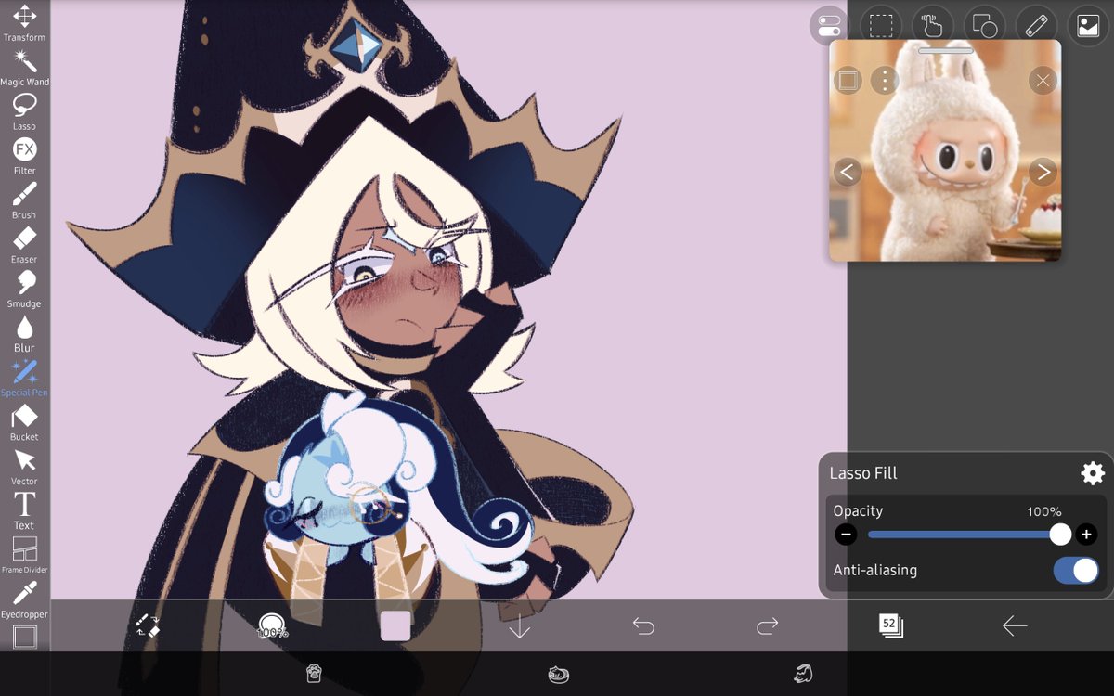Click the Opacity slider handle
1114x696 pixels.
pyautogui.click(x=1060, y=535)
